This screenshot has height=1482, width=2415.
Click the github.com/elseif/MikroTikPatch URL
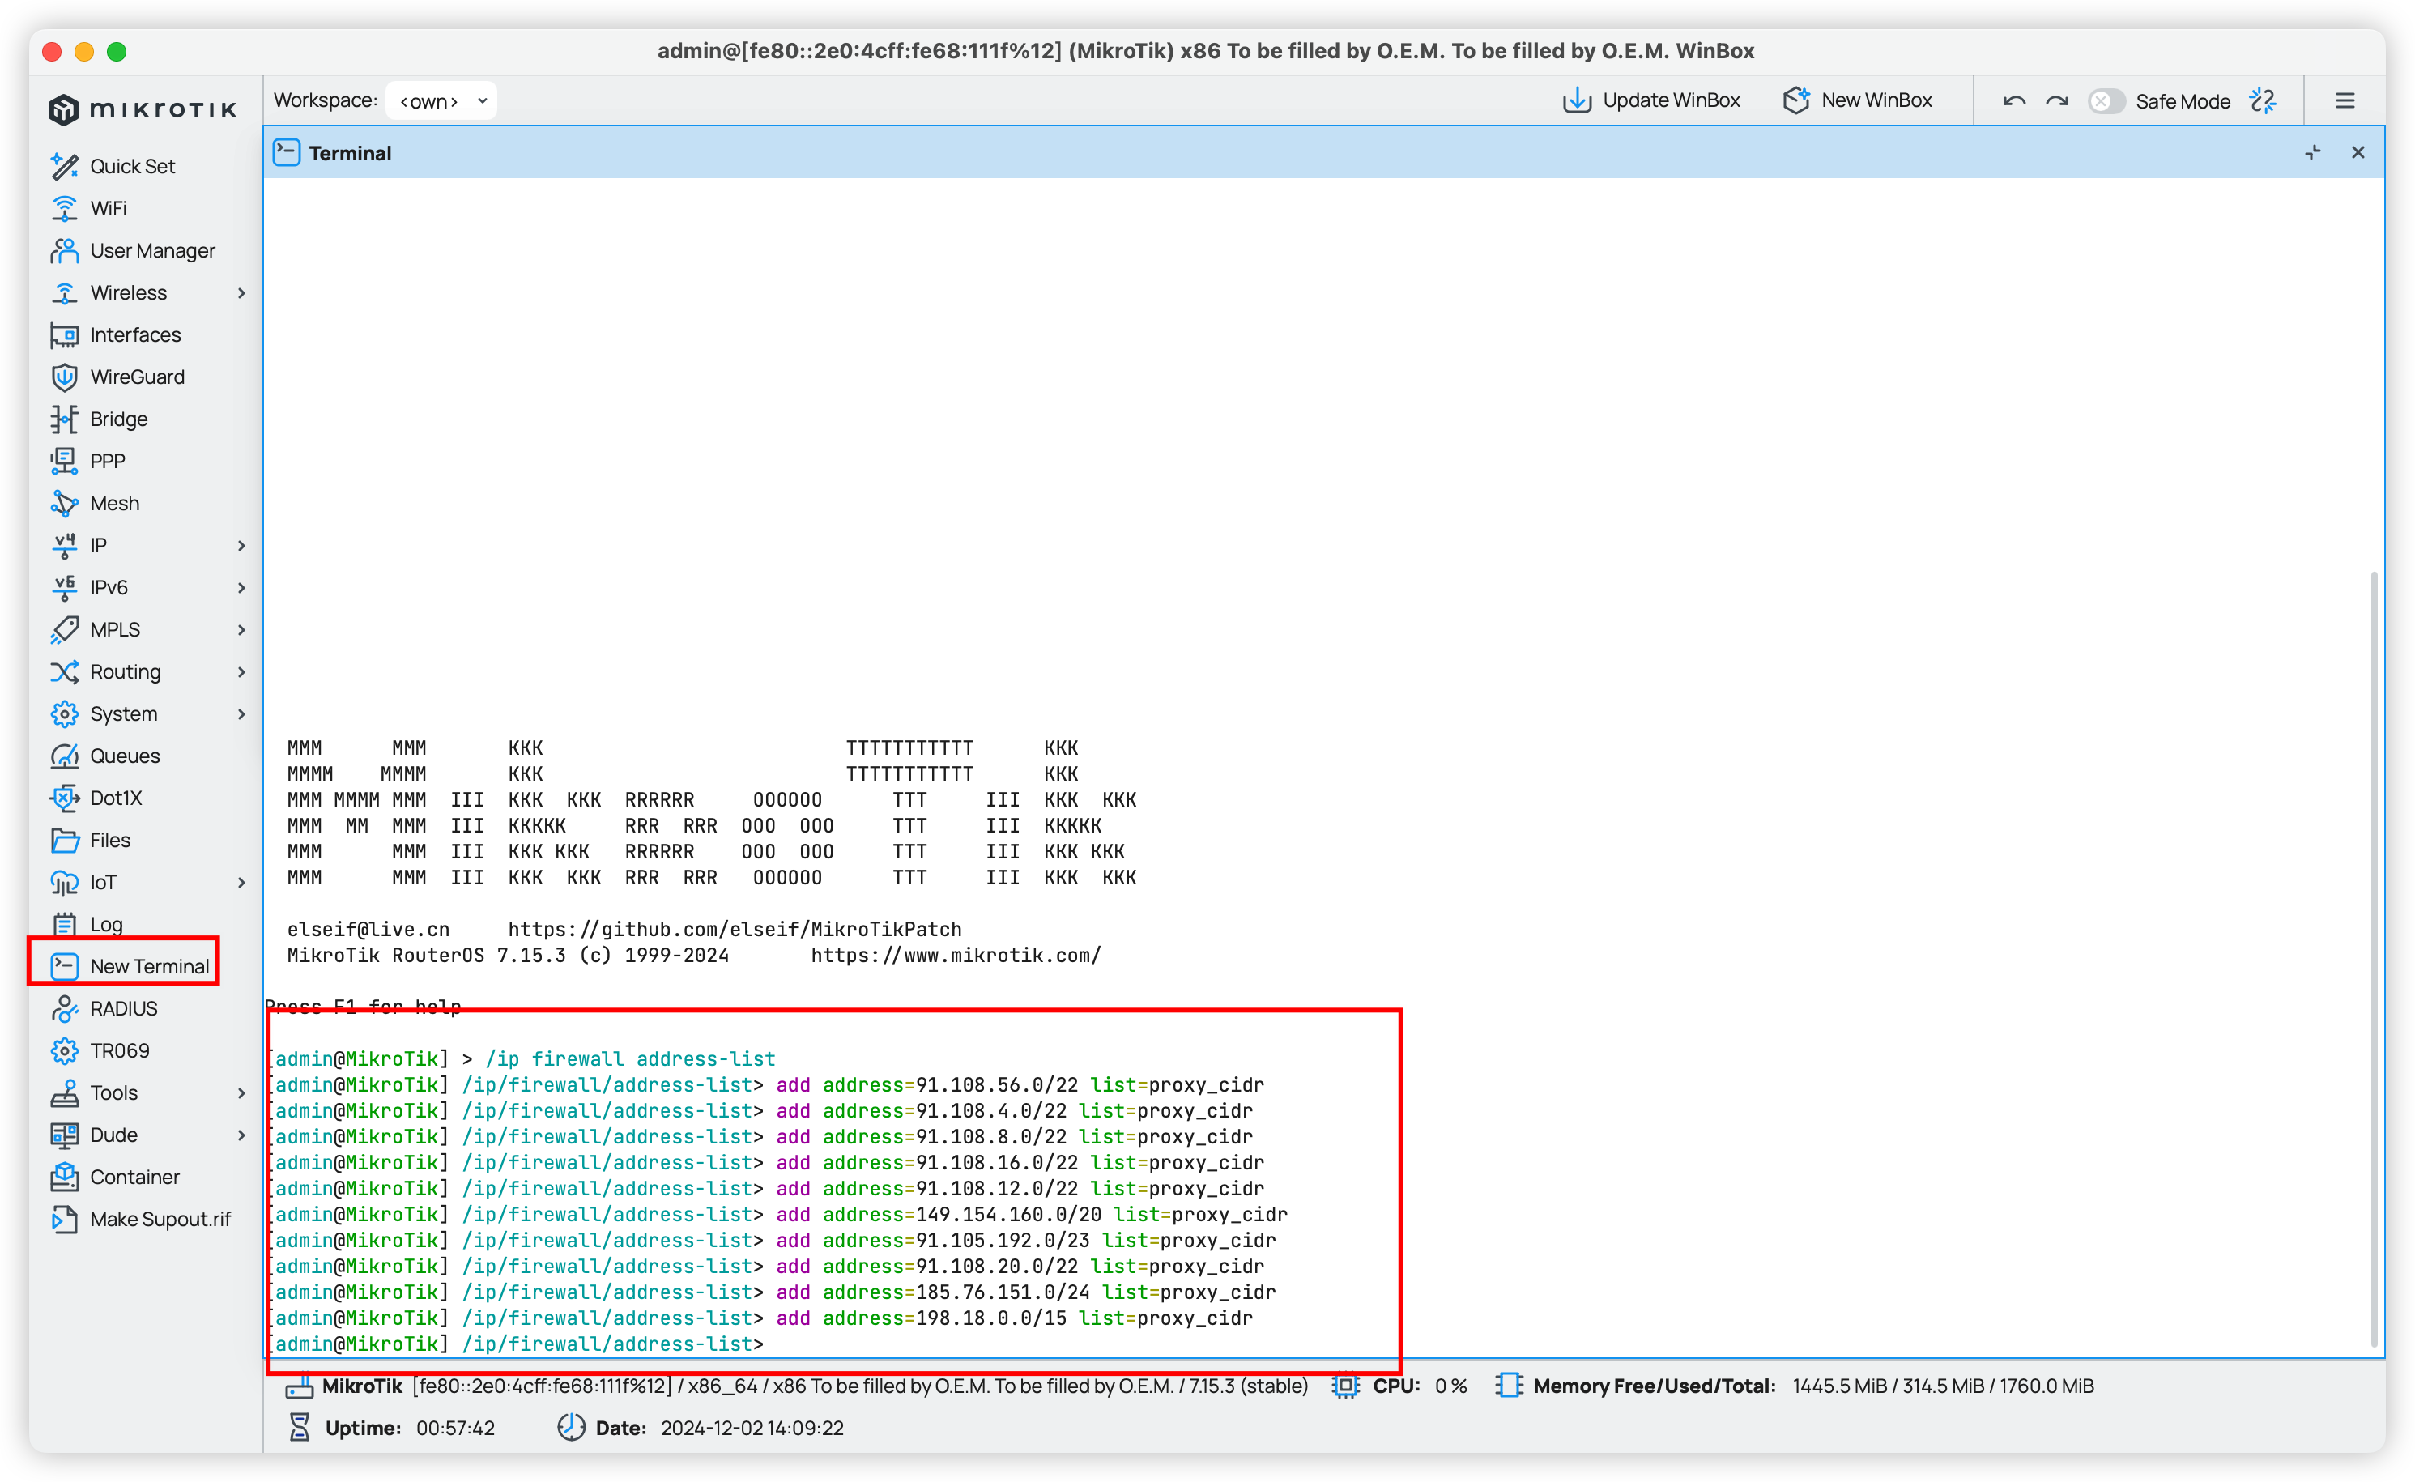734,931
